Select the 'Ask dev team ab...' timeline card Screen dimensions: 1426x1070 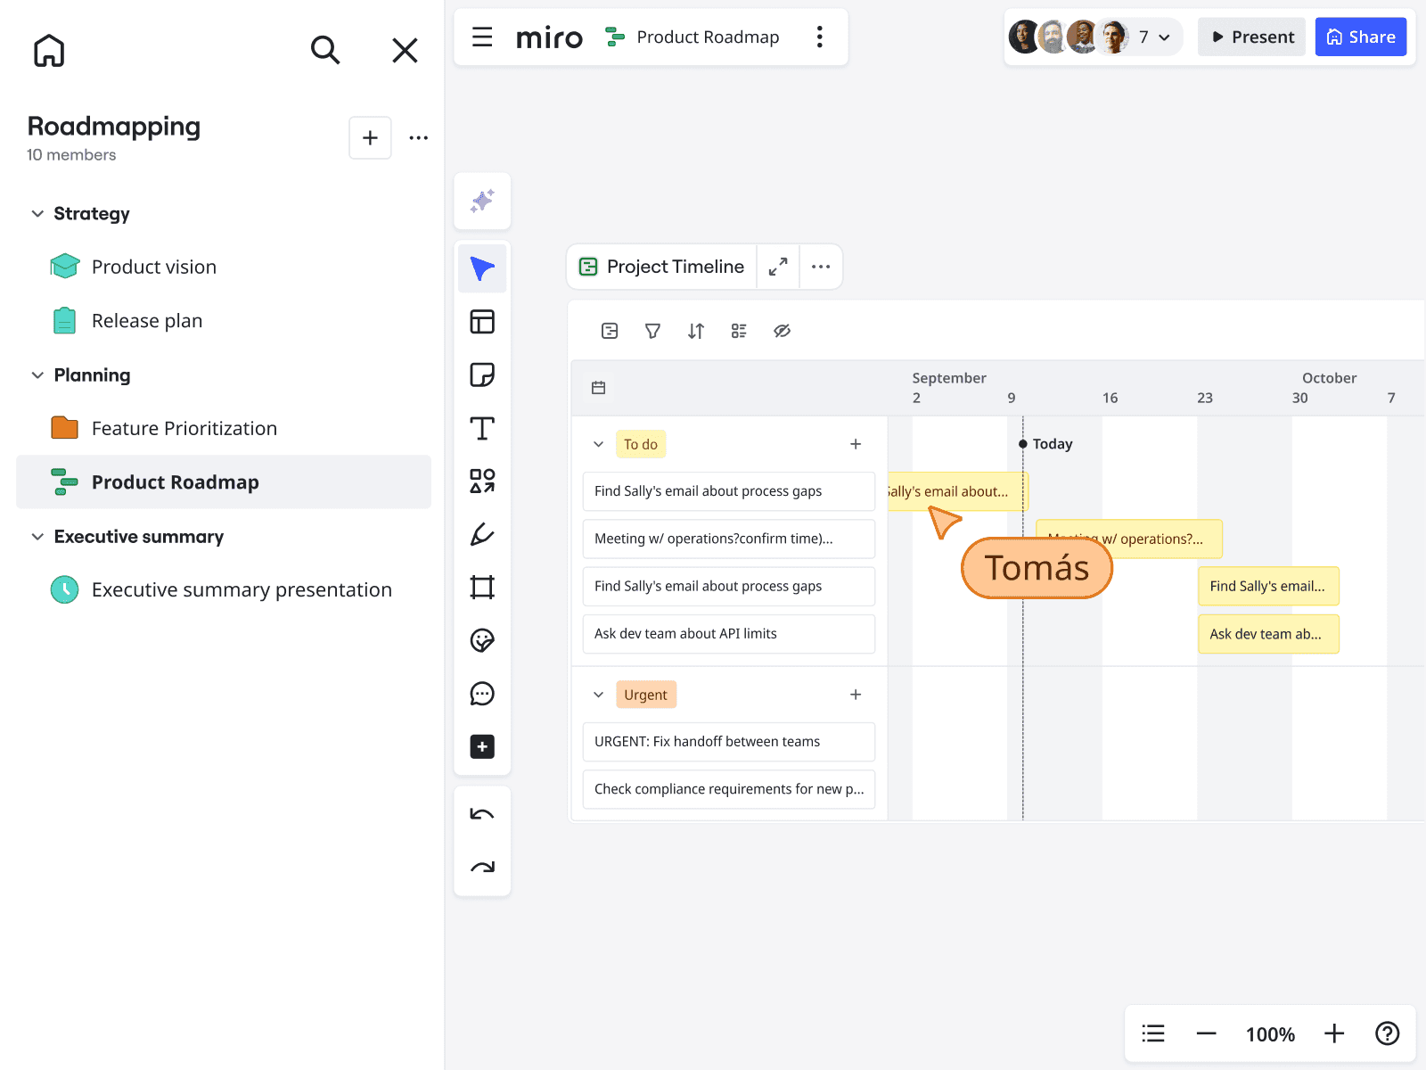pos(1268,634)
